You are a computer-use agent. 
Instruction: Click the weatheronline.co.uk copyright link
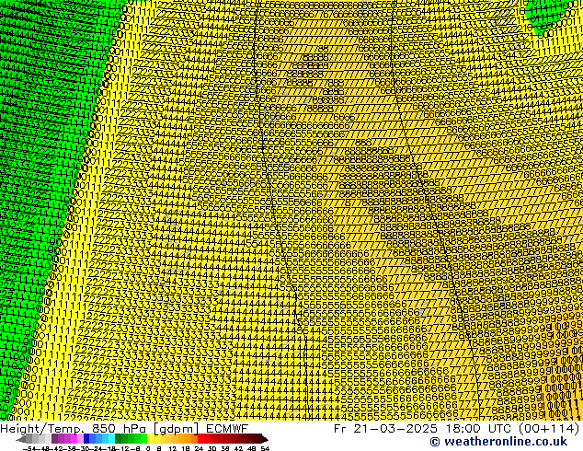coord(498,442)
